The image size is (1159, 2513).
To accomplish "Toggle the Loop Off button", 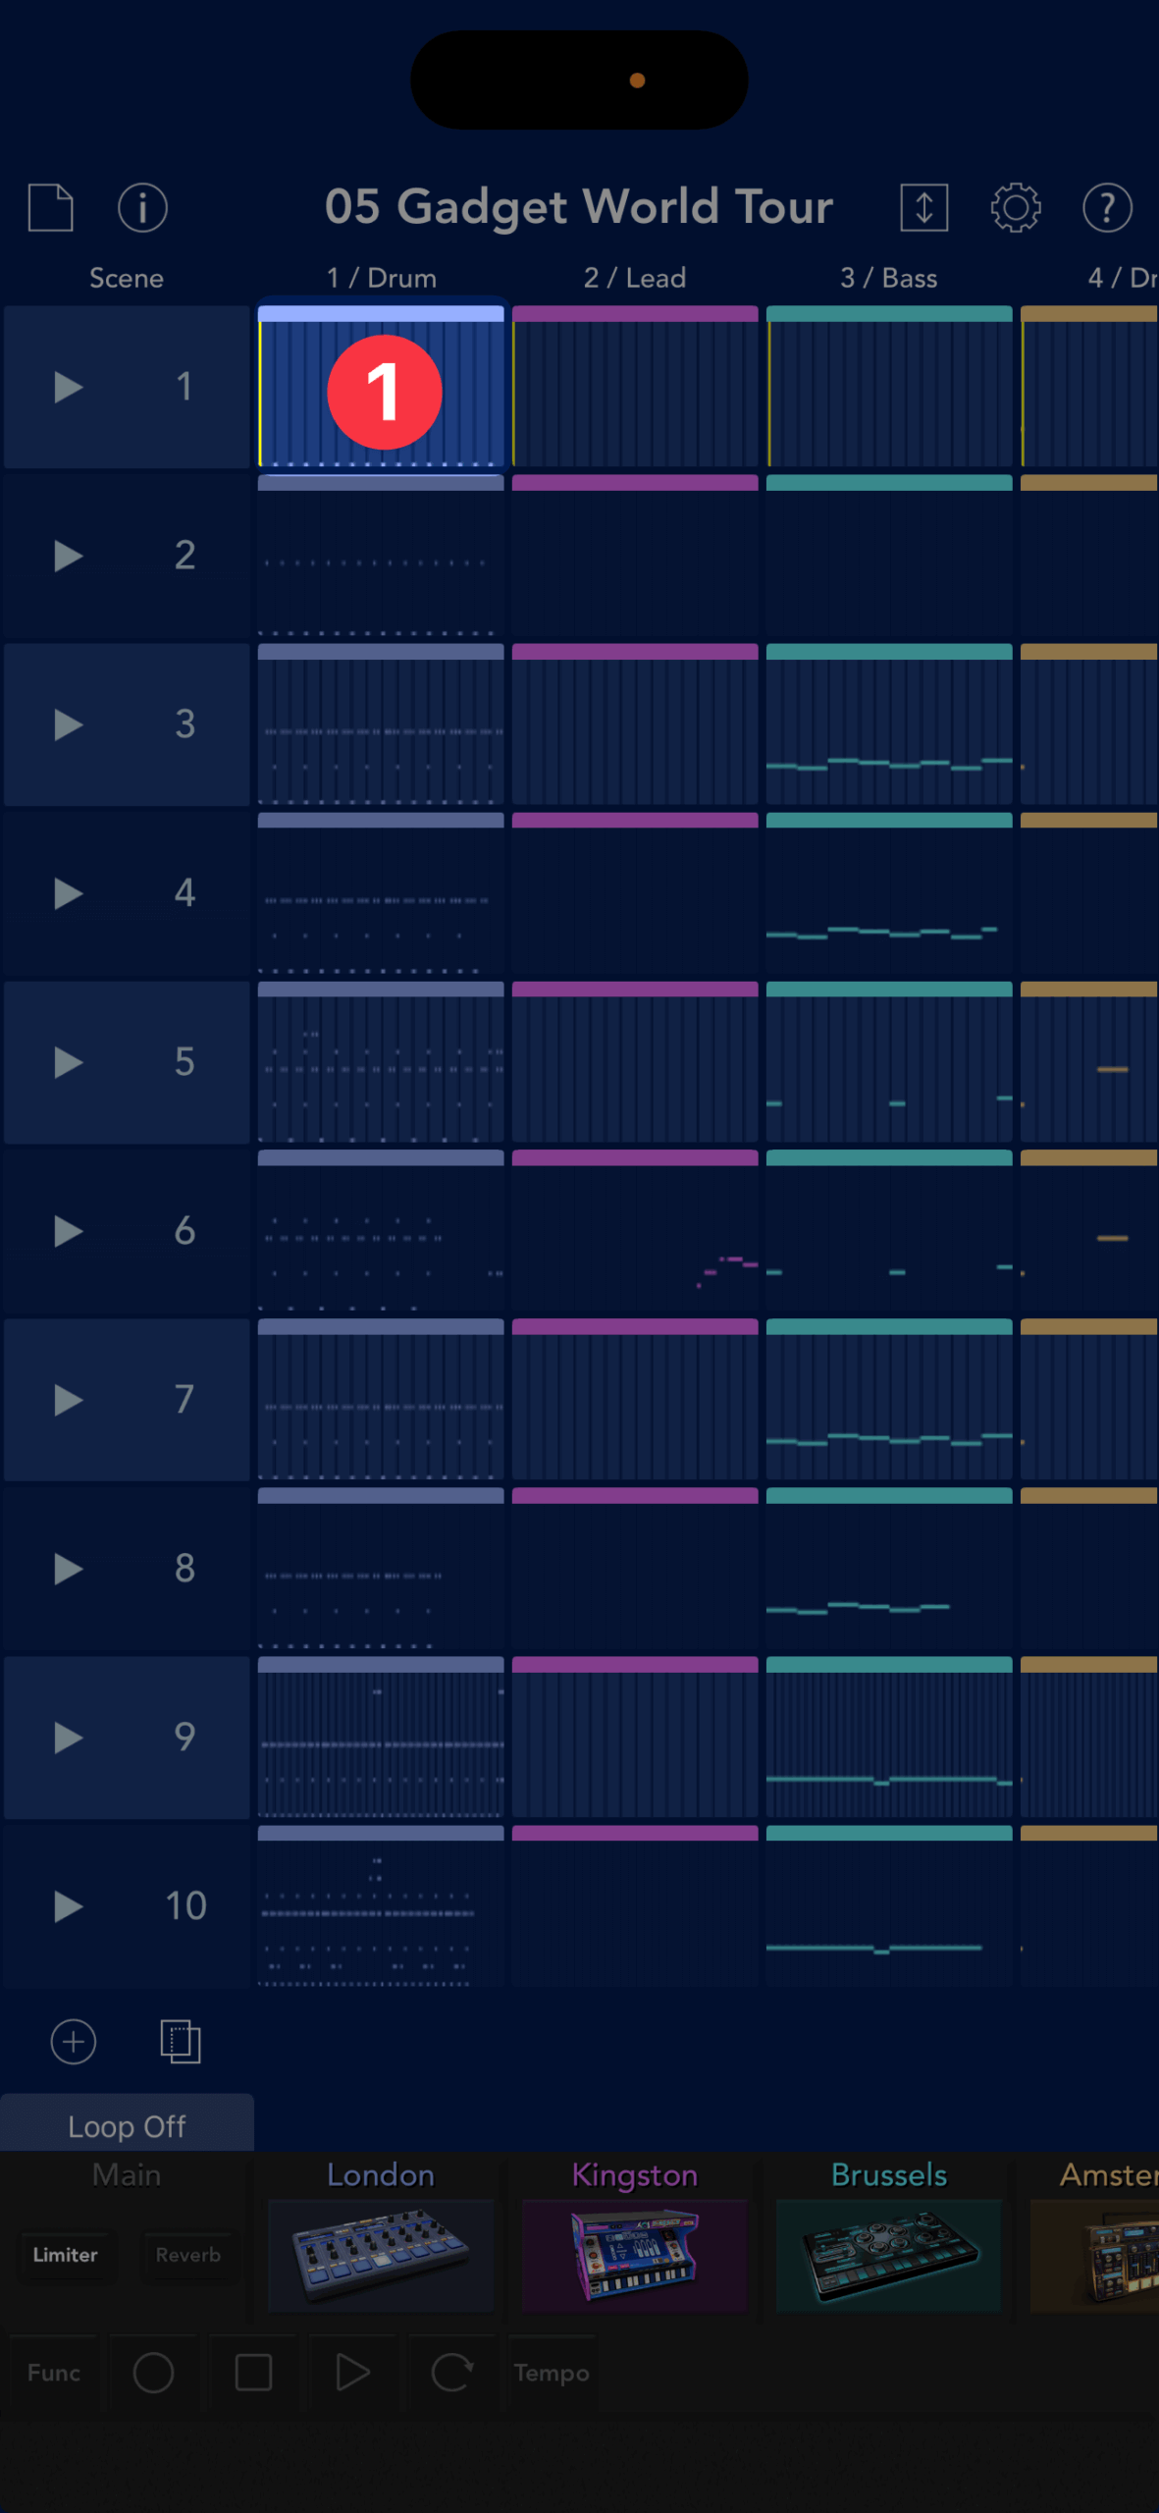I will click(127, 2126).
